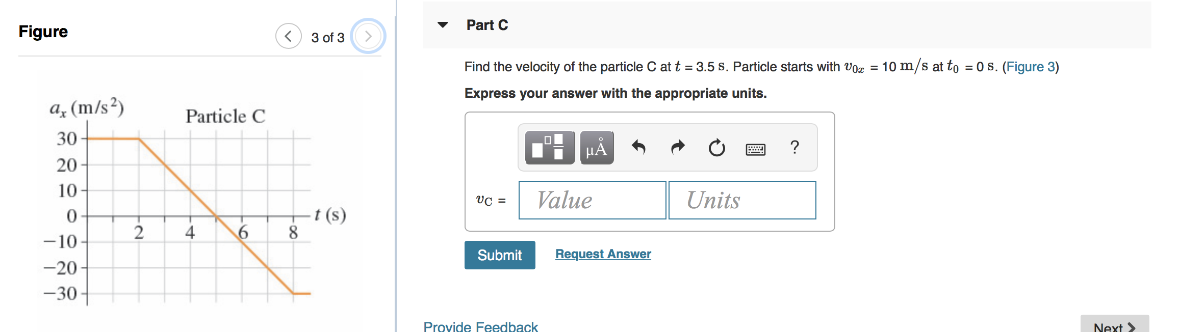Click the Figure heading label
The width and height of the screenshot is (1180, 332).
[x=43, y=31]
